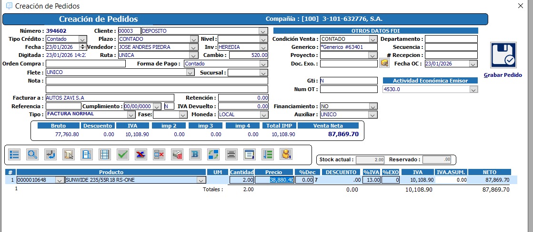Click the # Recepcion input field

tap(451, 55)
